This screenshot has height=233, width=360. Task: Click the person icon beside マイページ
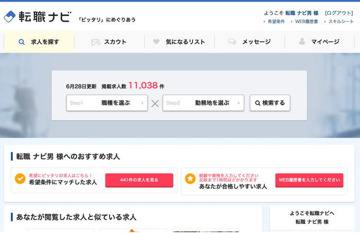click(x=302, y=41)
